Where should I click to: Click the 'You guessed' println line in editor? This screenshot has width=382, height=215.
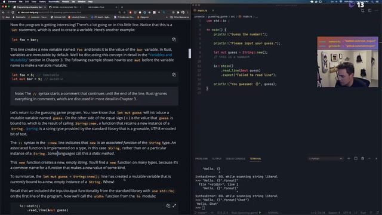click(x=245, y=84)
